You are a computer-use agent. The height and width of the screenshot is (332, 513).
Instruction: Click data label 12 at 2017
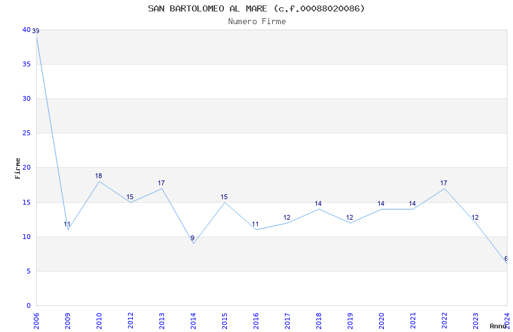(287, 217)
